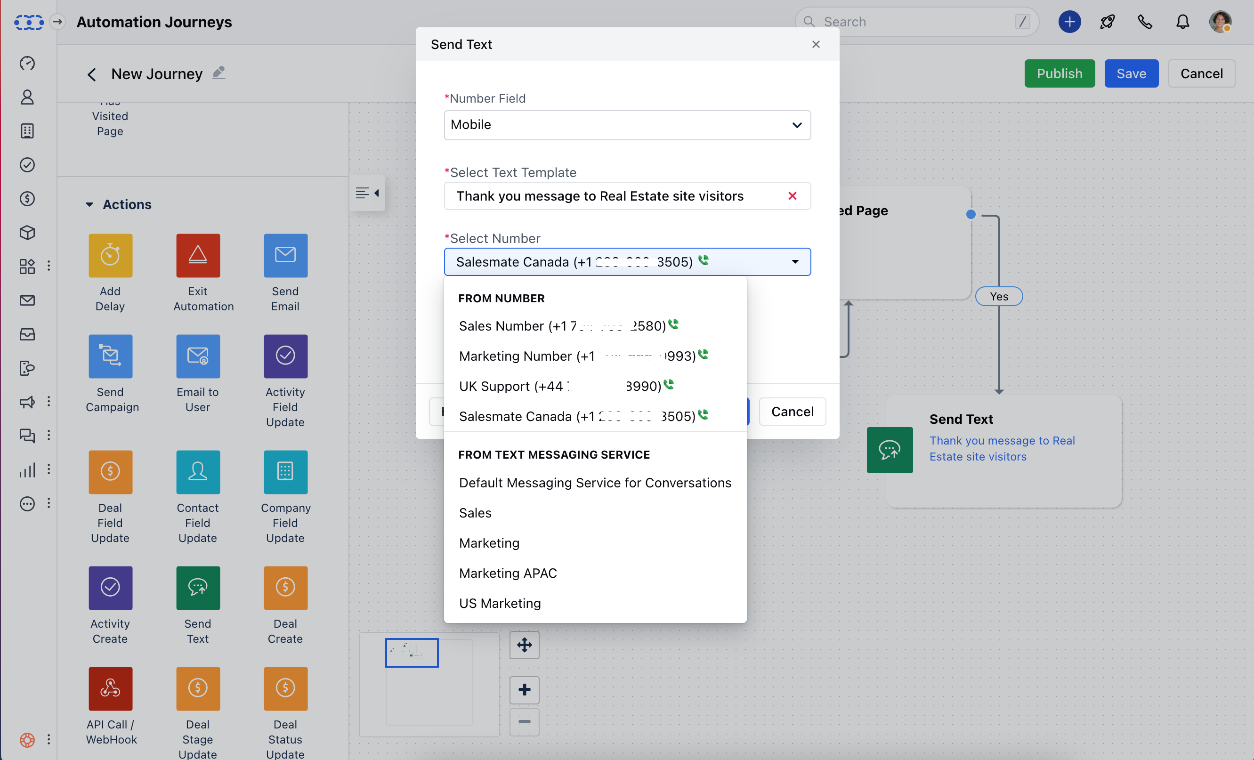Clear the selected text template red X
The image size is (1254, 760).
pos(792,196)
